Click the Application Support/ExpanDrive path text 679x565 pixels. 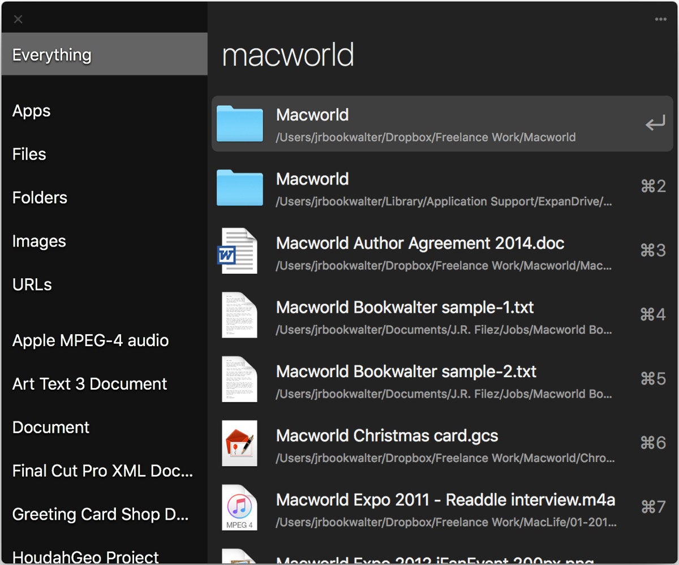(x=444, y=201)
